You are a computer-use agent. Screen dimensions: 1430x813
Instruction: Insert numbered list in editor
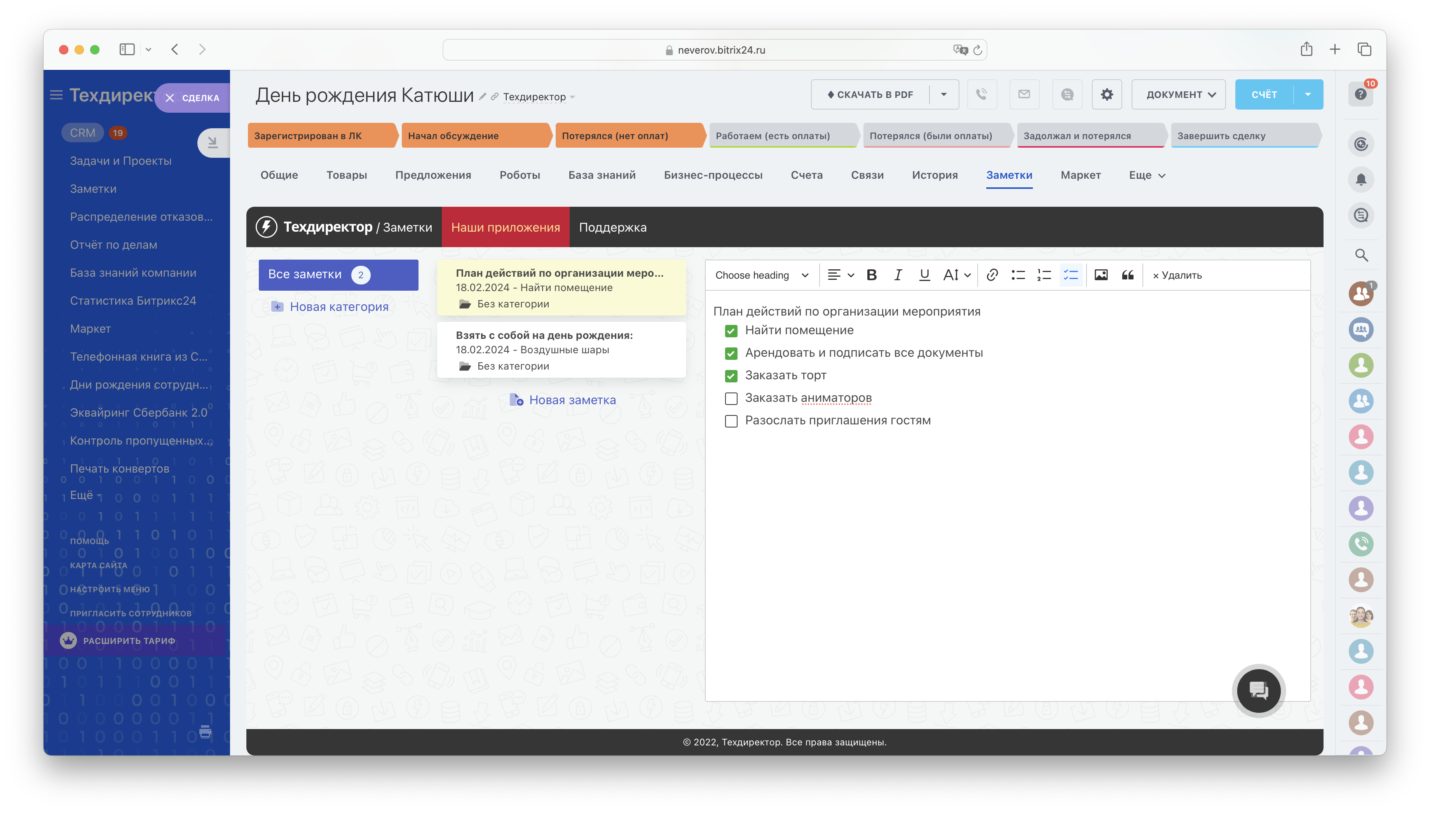pos(1044,275)
